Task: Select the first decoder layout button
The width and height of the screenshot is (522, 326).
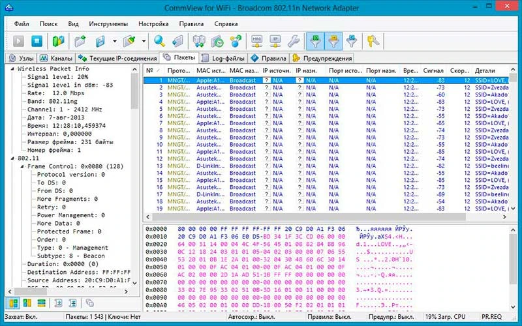Action: 13,303
